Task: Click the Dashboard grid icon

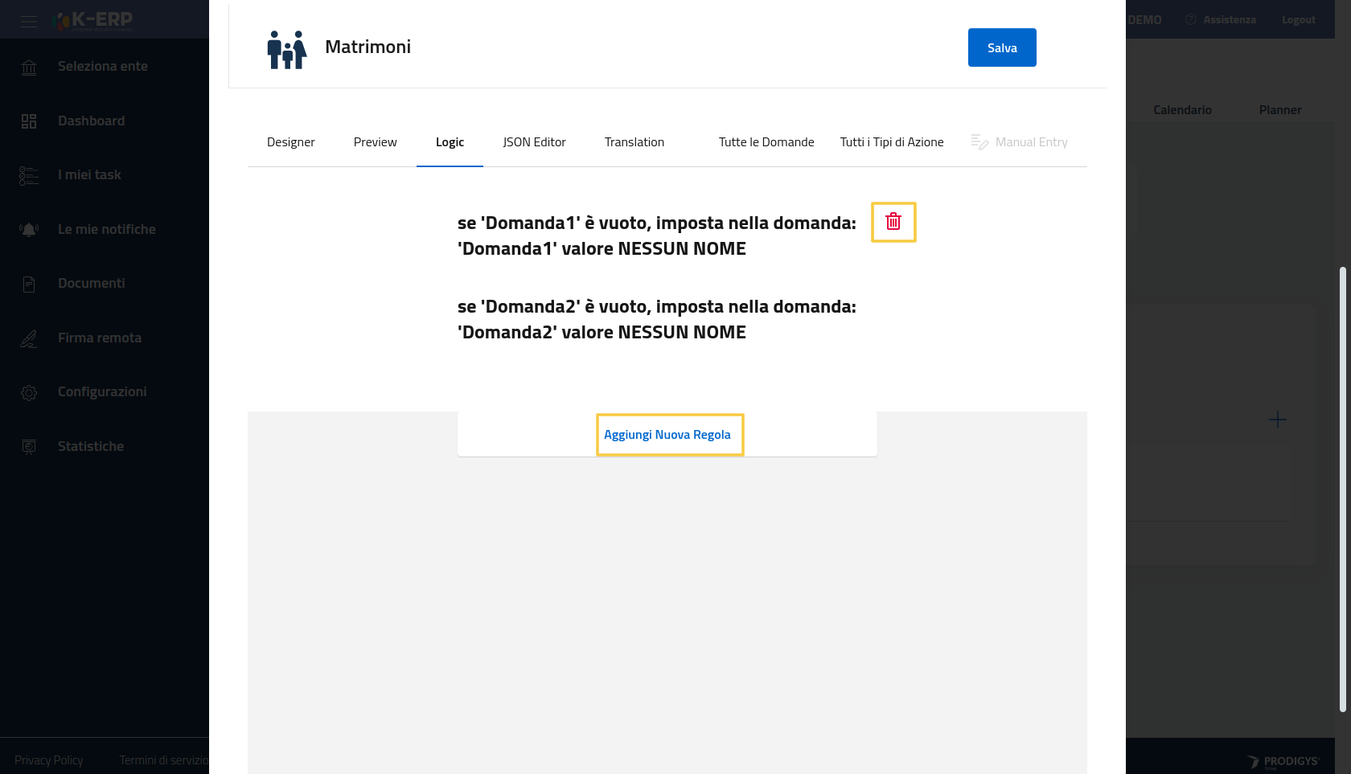Action: coord(29,121)
